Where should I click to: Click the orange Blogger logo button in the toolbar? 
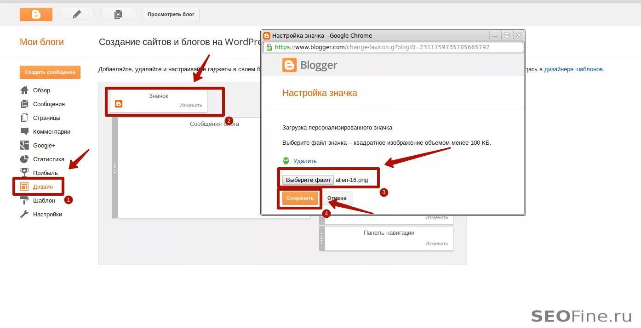pyautogui.click(x=36, y=14)
